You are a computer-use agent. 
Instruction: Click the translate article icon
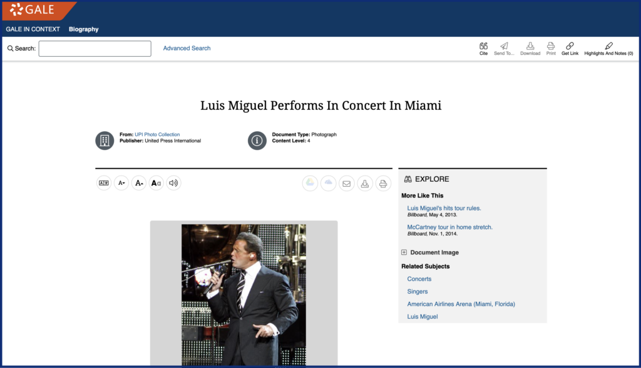point(104,183)
